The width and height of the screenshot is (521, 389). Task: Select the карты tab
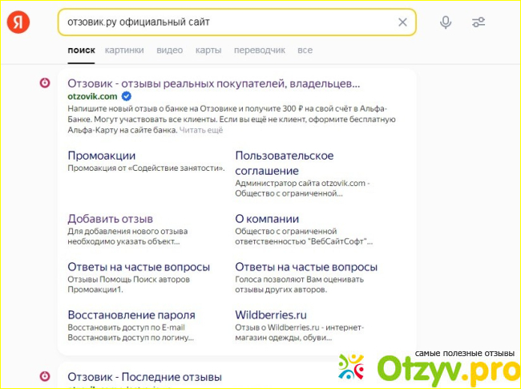(x=208, y=50)
